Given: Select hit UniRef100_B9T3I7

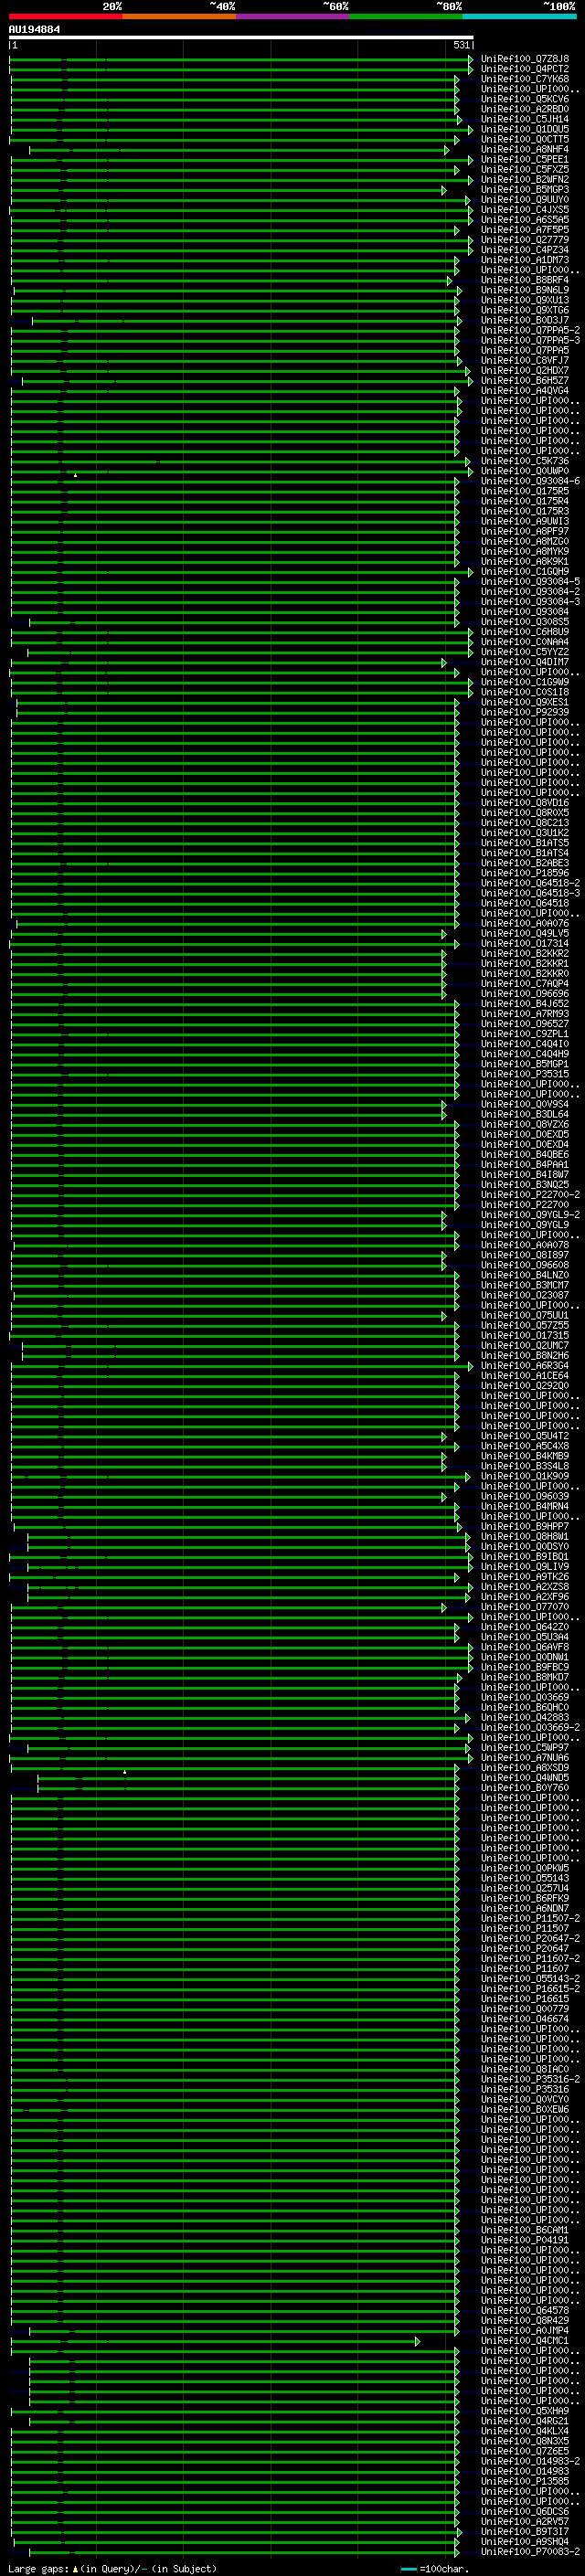Looking at the screenshot, I should 525,2532.
